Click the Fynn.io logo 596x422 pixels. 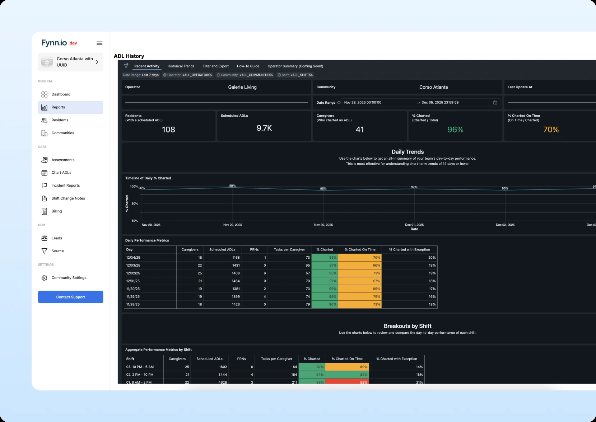[x=54, y=43]
